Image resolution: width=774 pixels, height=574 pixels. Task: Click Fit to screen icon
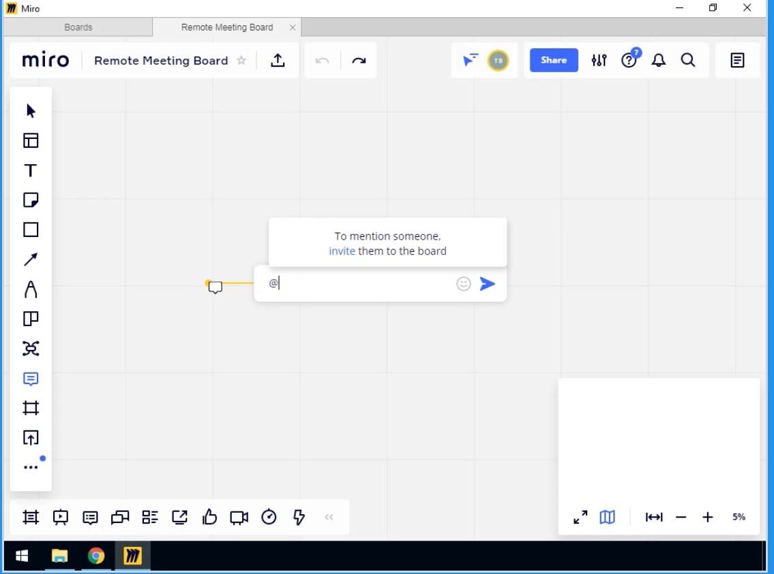tap(654, 517)
